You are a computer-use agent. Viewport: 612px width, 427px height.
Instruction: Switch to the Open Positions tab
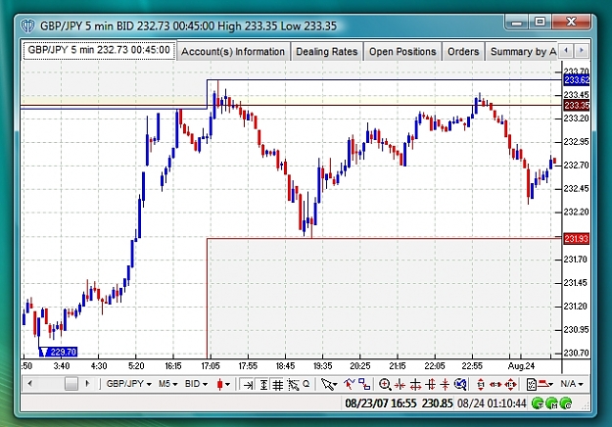point(402,52)
